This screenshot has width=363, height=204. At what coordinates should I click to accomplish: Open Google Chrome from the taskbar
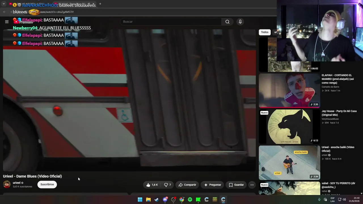[x=182, y=199]
